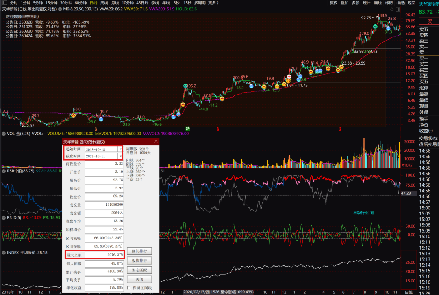The height and width of the screenshot is (295, 439).
Task: Open indicator settings circle beside 天华新能 main chart title
Action: (60, 9)
